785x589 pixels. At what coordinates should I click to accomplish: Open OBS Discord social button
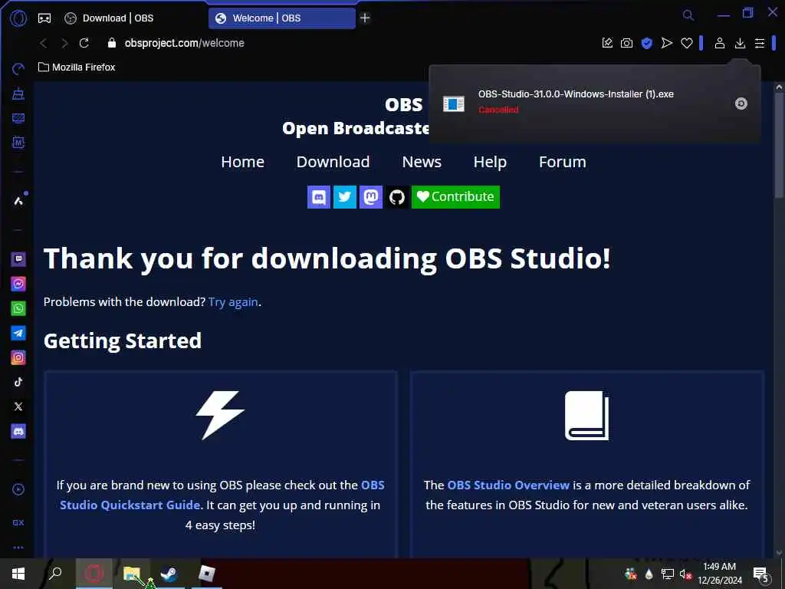point(318,197)
